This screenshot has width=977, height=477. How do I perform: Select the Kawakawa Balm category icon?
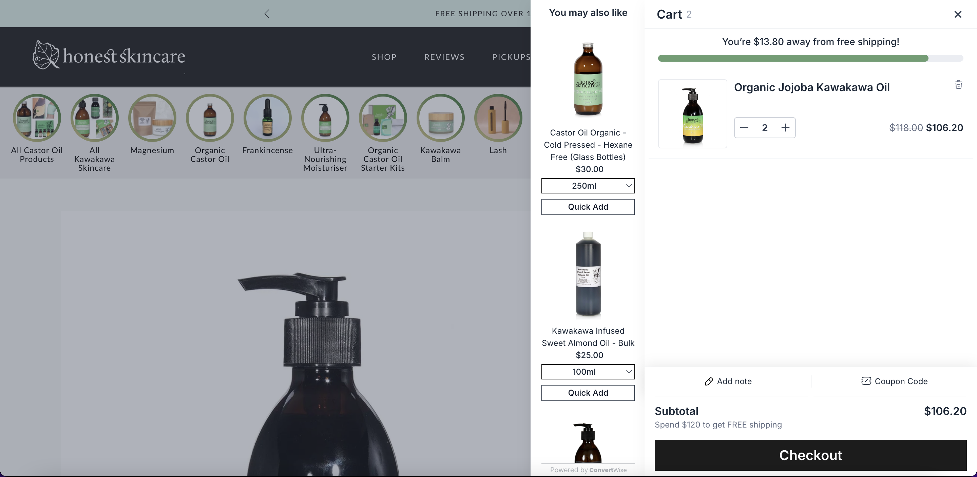click(x=440, y=118)
